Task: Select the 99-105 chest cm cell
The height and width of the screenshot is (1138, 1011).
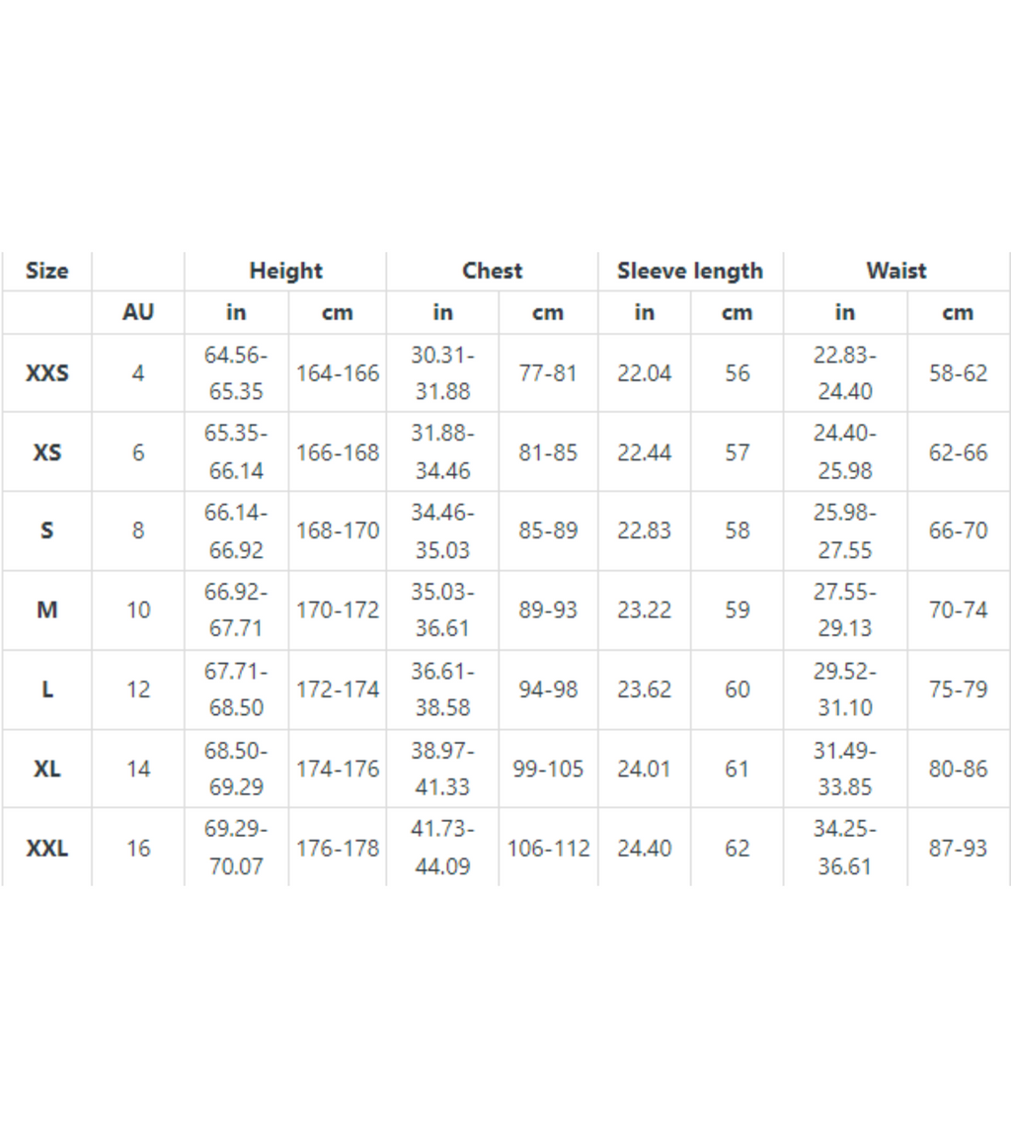Action: coord(548,769)
